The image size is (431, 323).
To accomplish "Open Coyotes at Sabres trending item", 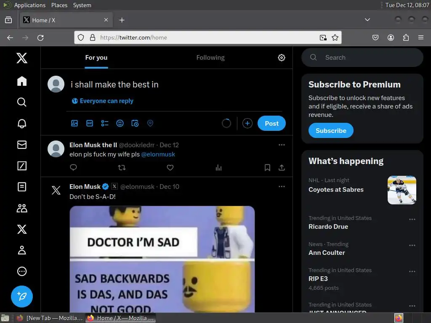I will pyautogui.click(x=336, y=190).
